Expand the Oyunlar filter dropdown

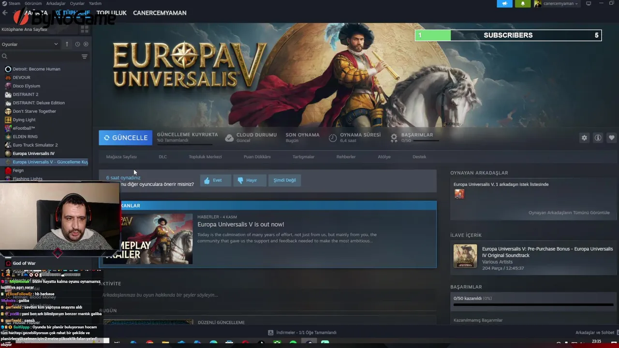(x=29, y=44)
